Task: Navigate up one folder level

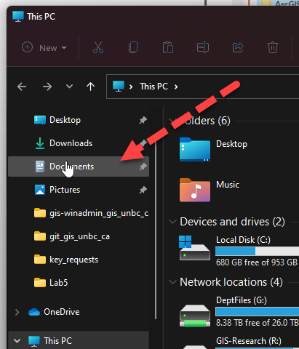Action: [x=90, y=87]
